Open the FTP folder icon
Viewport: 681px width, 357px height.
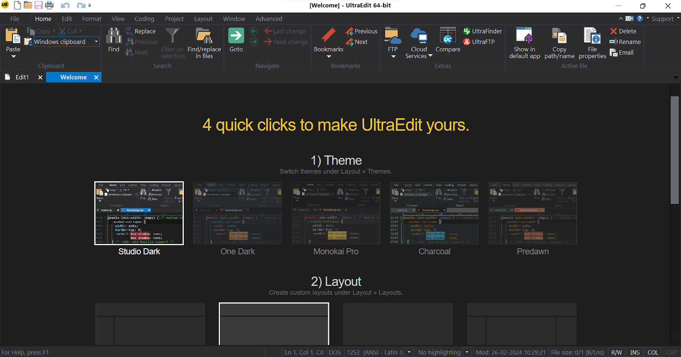[x=393, y=36]
